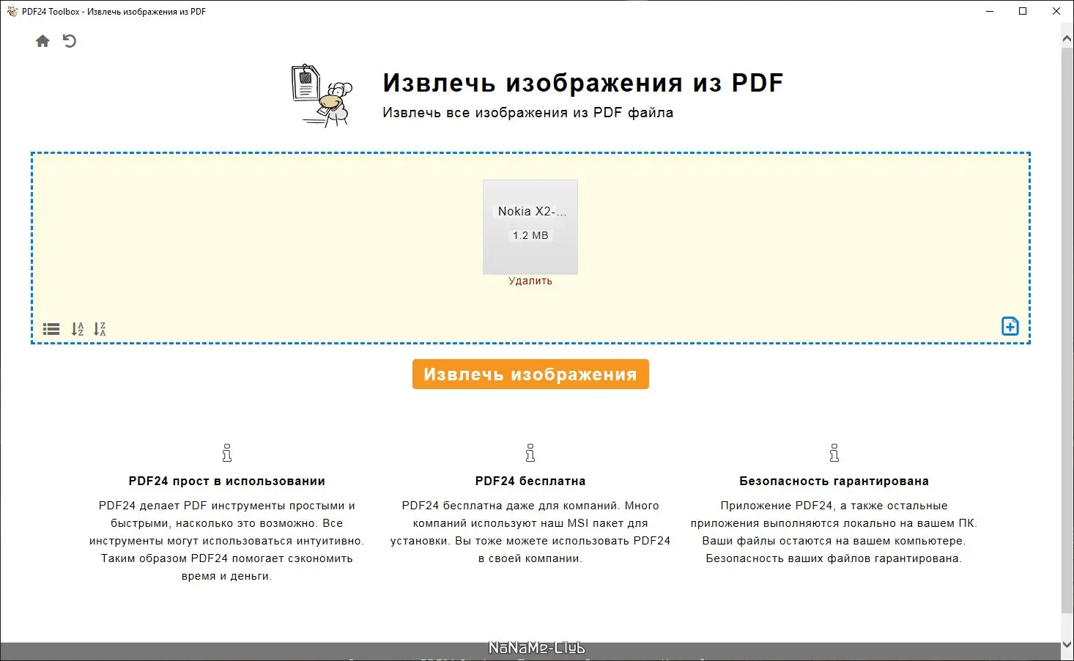Click the '1.2 MB' file size label
The width and height of the screenshot is (1074, 661).
coord(530,235)
